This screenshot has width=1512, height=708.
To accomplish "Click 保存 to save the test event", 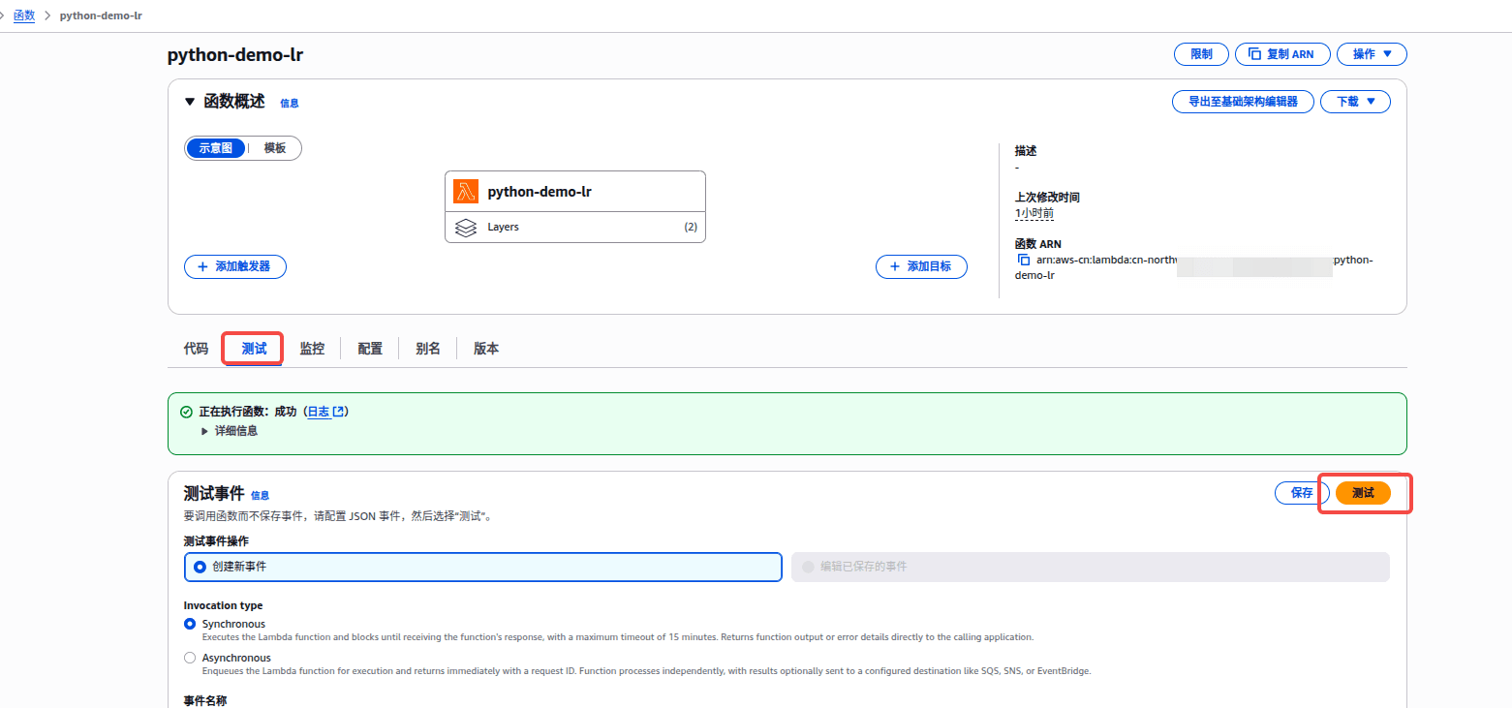I will click(x=1302, y=493).
